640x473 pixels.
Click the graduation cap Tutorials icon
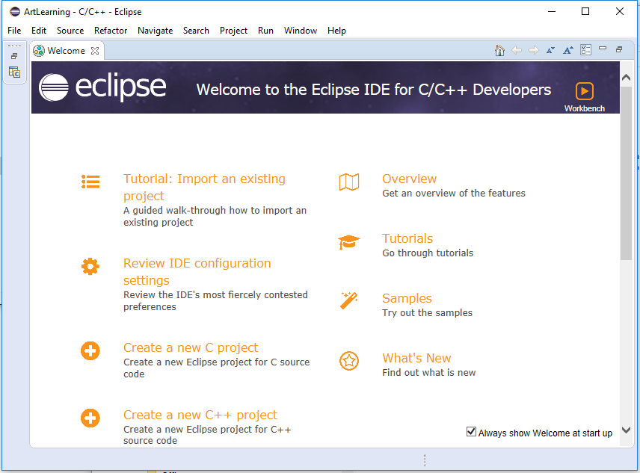point(349,242)
